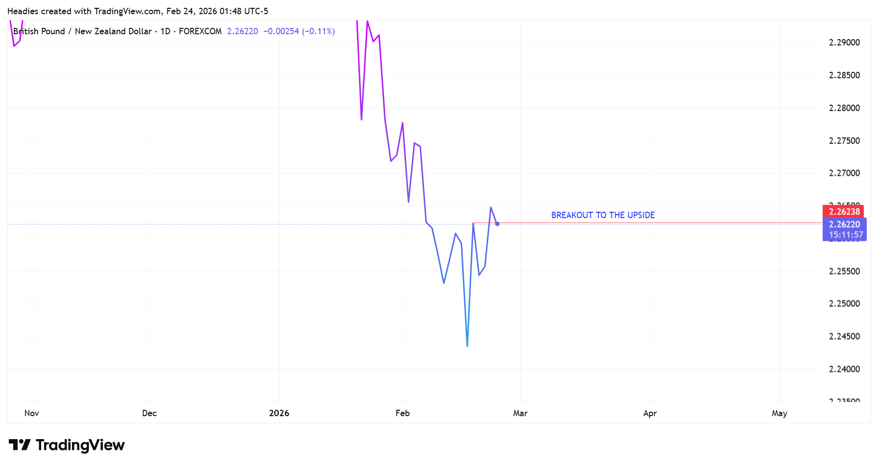Click the Mar label on time axis
Viewport: 878px width, 467px height.
pos(520,413)
